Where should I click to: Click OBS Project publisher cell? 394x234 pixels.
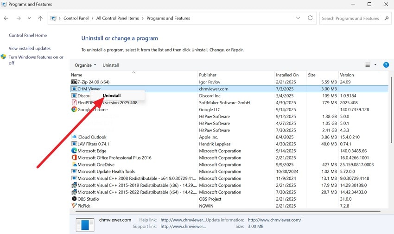[x=210, y=199]
